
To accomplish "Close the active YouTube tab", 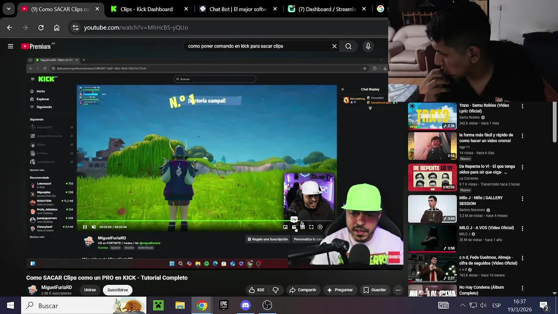I will pos(97,9).
